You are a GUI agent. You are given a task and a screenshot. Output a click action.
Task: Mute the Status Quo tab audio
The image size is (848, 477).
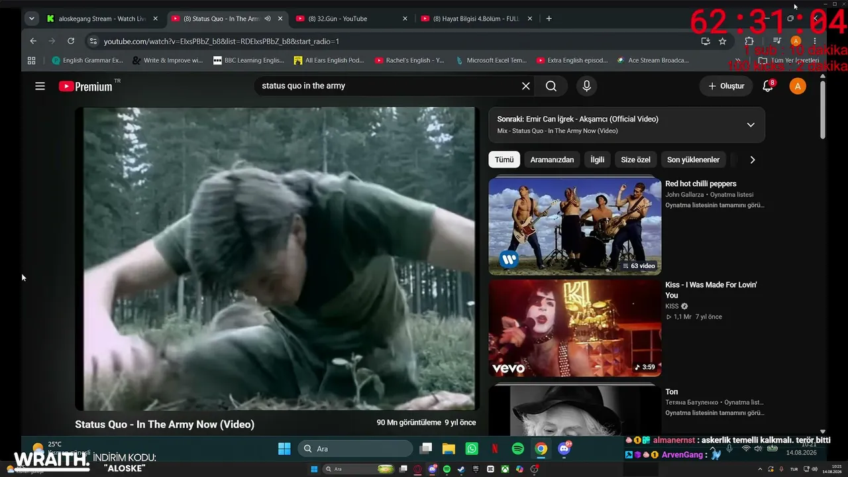pos(268,19)
